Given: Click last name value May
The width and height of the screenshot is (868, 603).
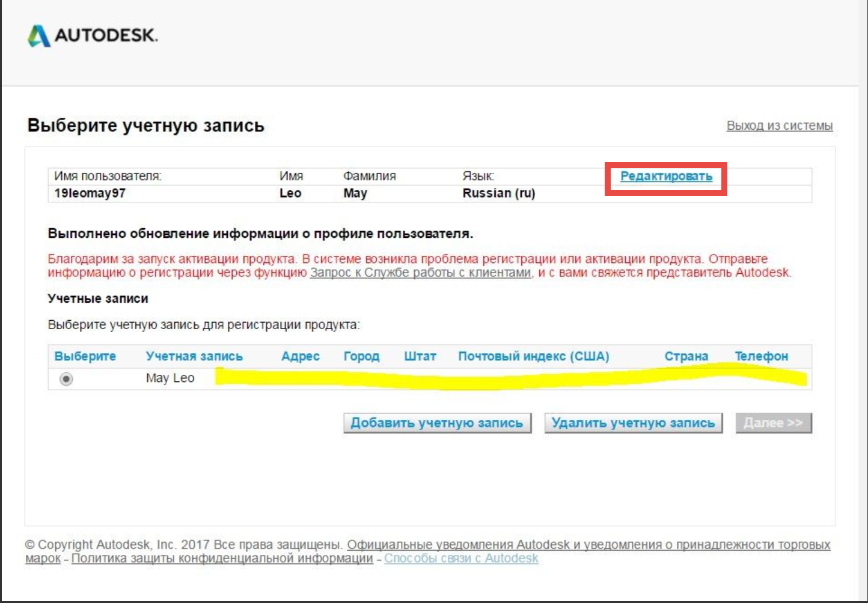Looking at the screenshot, I should [x=355, y=193].
